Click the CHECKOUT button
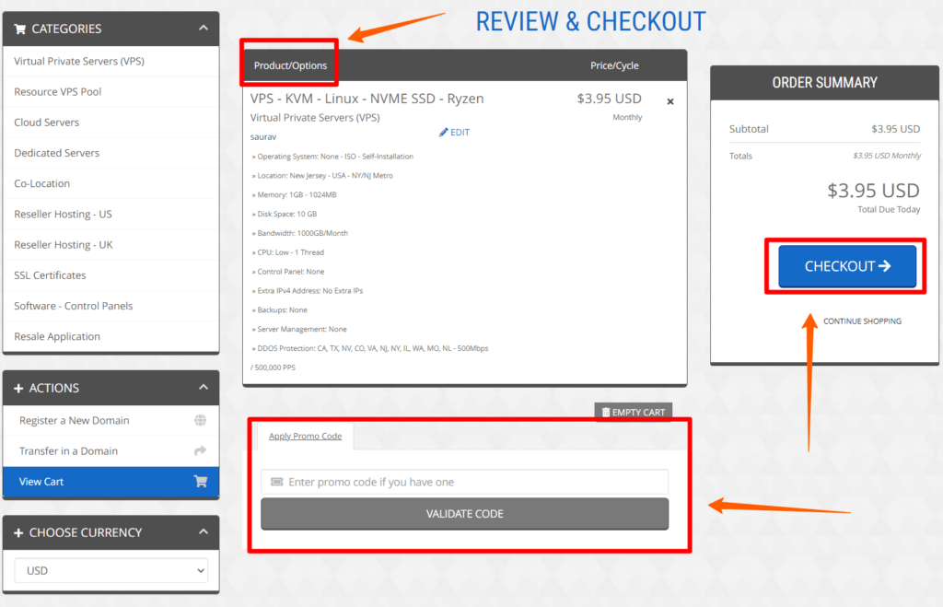The image size is (943, 607). click(x=845, y=265)
